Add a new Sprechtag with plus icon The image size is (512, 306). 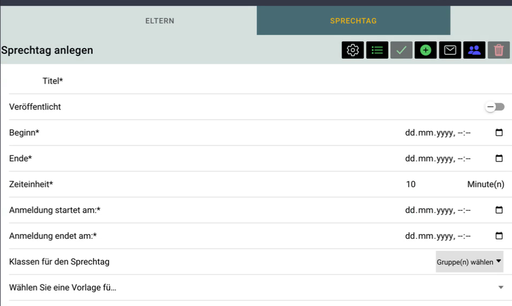coord(425,50)
